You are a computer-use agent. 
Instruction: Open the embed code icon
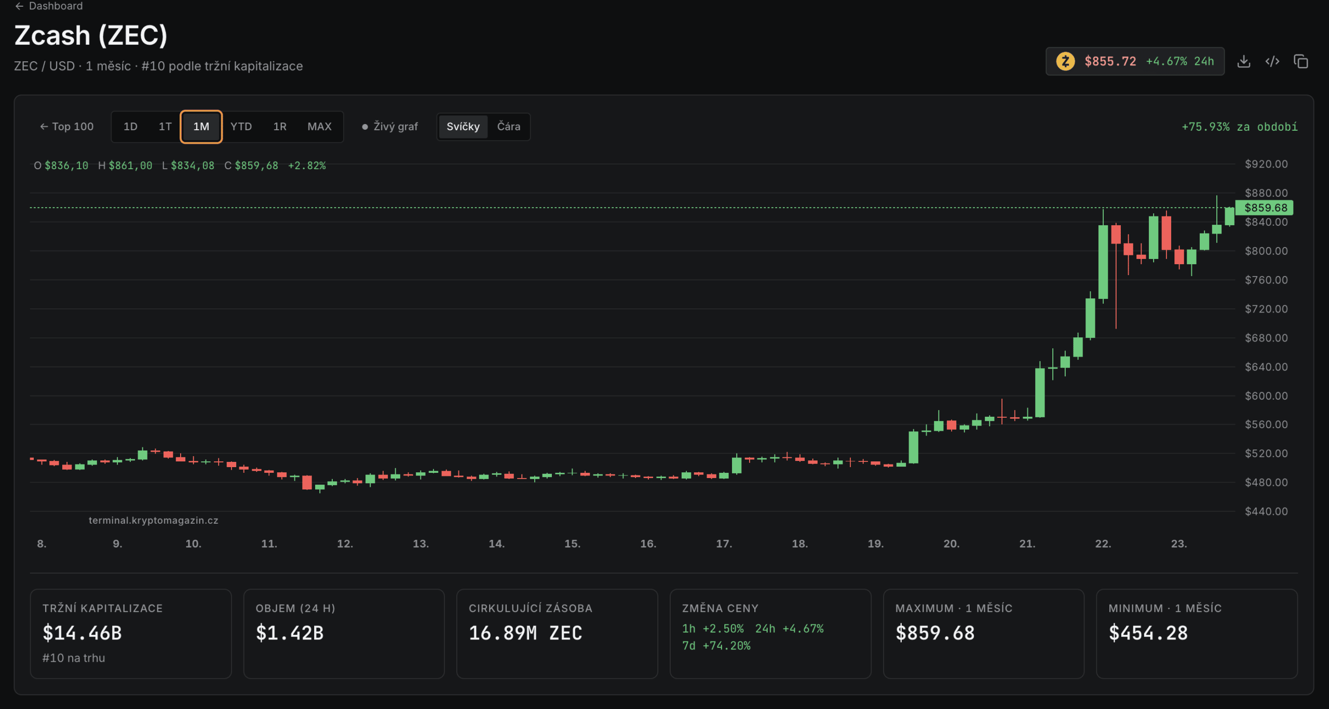pyautogui.click(x=1272, y=61)
